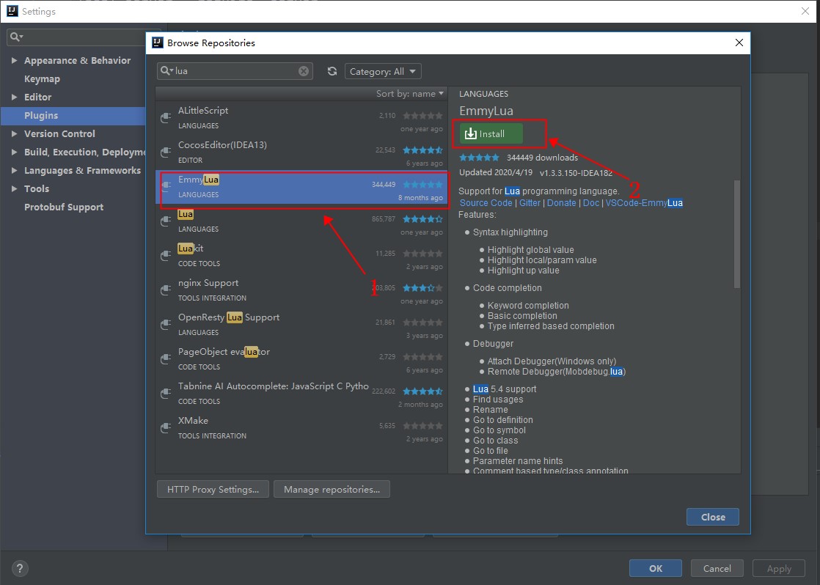This screenshot has height=585, width=820.
Task: Expand the Editor node in Settings
Action: [14, 97]
